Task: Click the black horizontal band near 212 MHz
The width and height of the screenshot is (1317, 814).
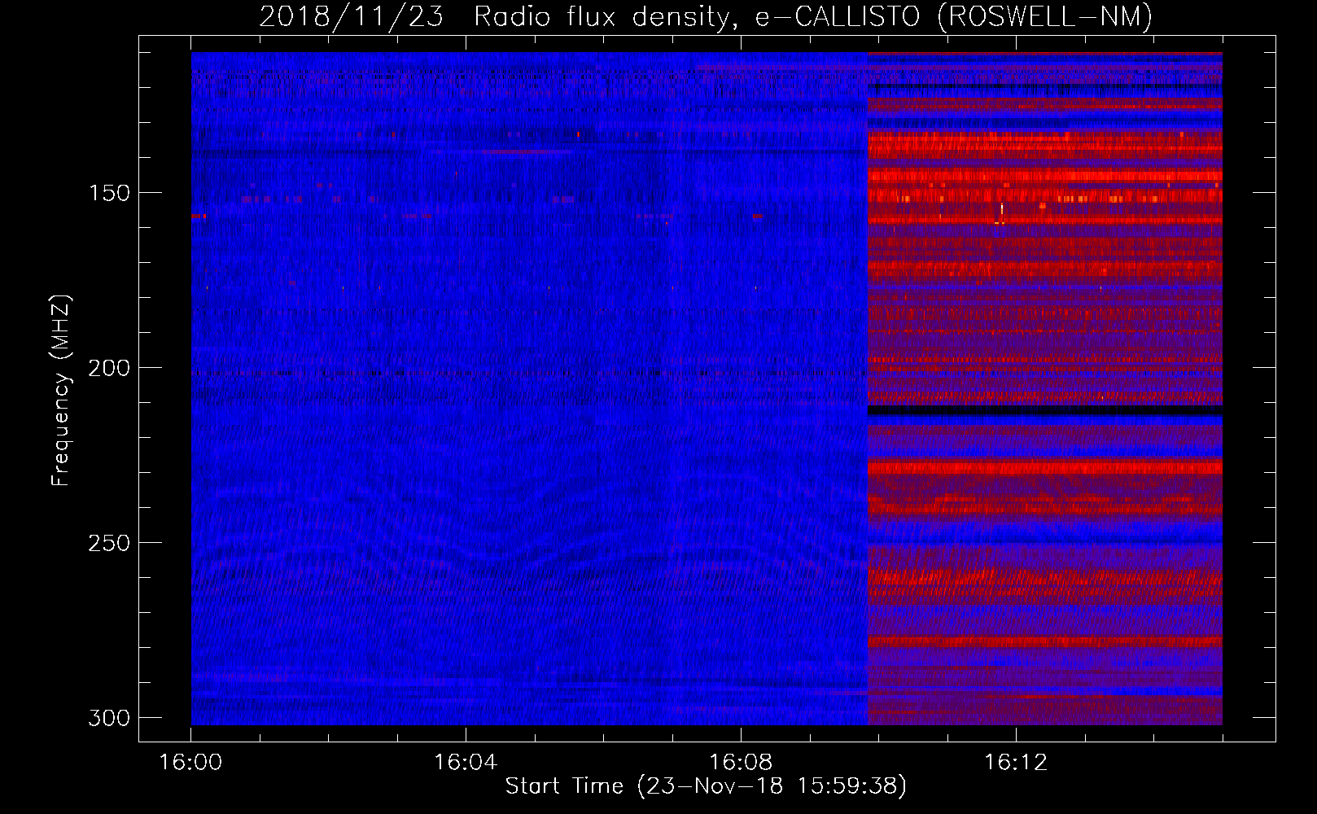Action: pyautogui.click(x=1044, y=410)
